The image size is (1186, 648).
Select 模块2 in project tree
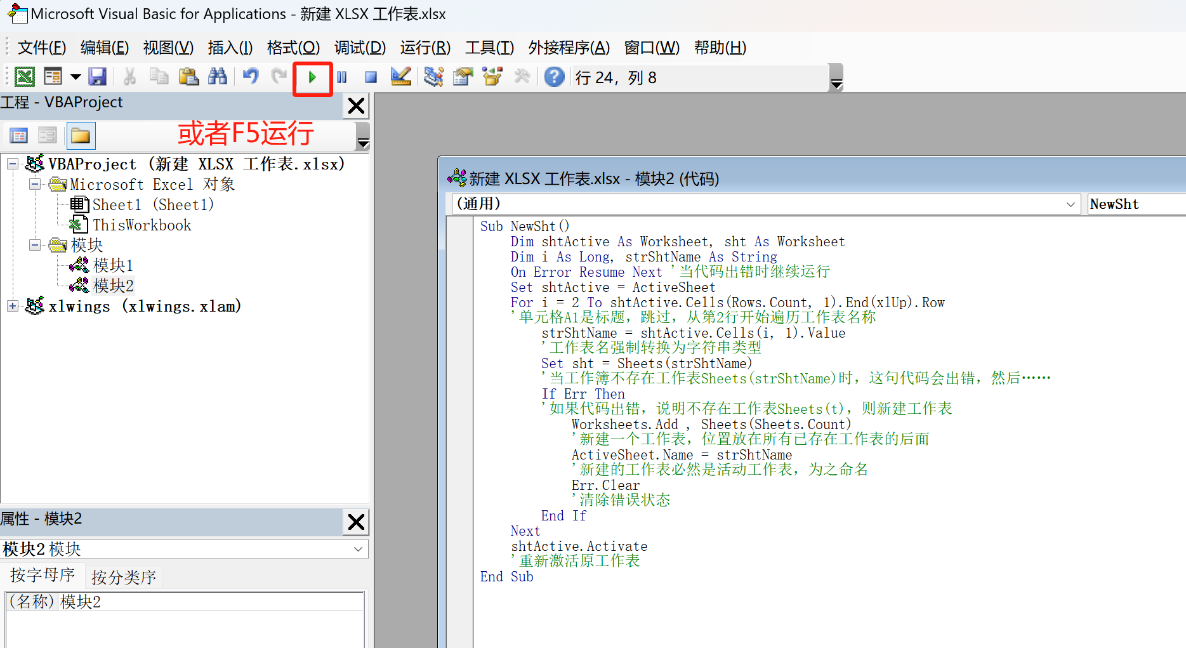[113, 286]
